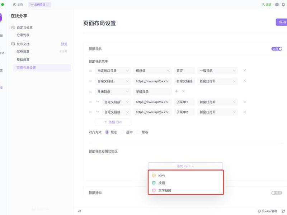Open type dropdown in 子菜单2 row
This screenshot has width=287, height=215.
point(116,112)
